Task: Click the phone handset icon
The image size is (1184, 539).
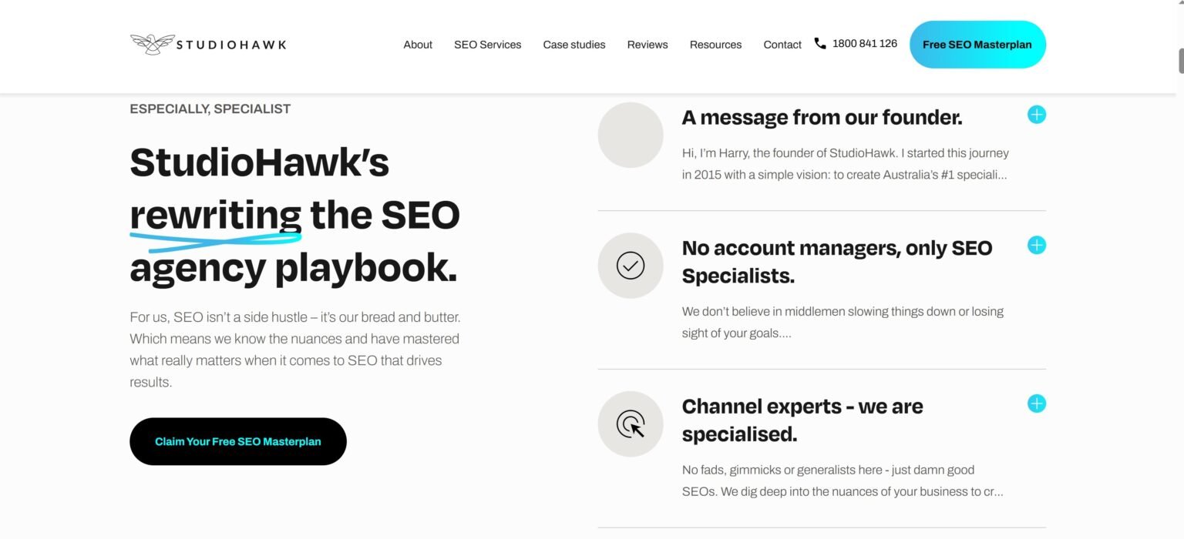Action: (820, 44)
